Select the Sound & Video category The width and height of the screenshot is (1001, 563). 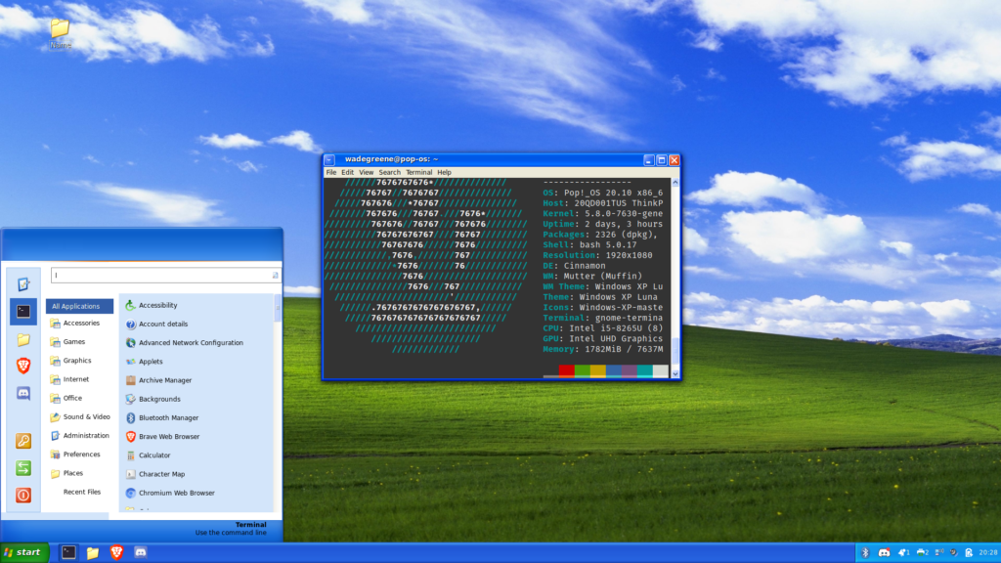pos(79,416)
